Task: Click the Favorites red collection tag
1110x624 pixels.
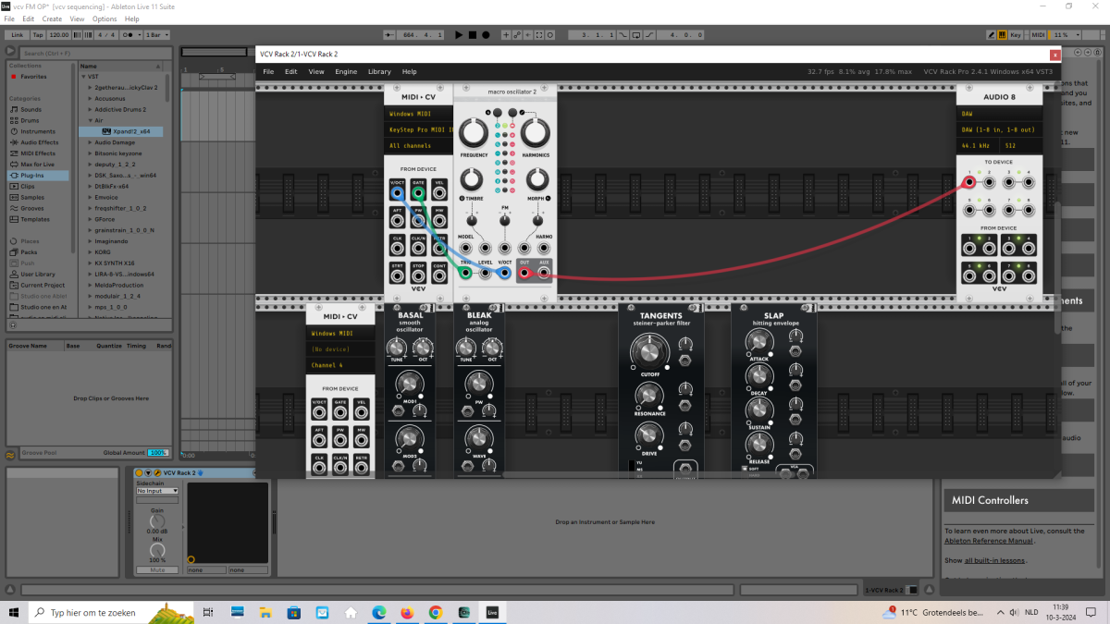Action: coord(13,77)
